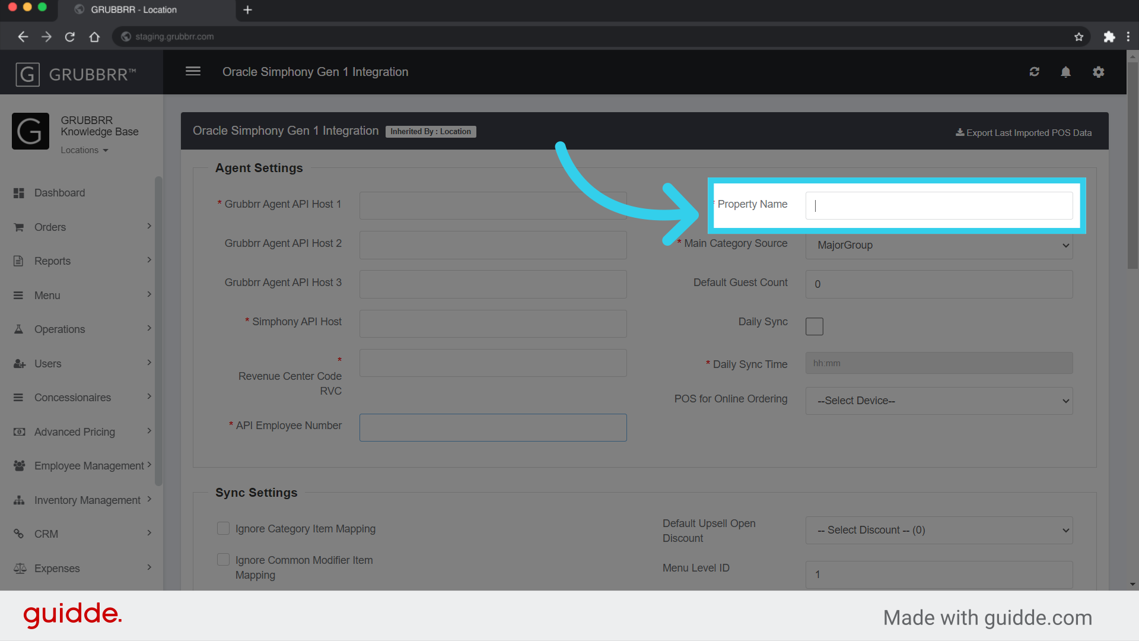Image resolution: width=1139 pixels, height=641 pixels.
Task: Click the Employee Management group icon
Action: pos(20,466)
